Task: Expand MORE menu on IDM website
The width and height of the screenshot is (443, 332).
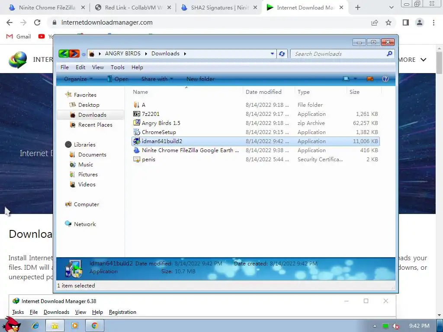Action: 412,60
